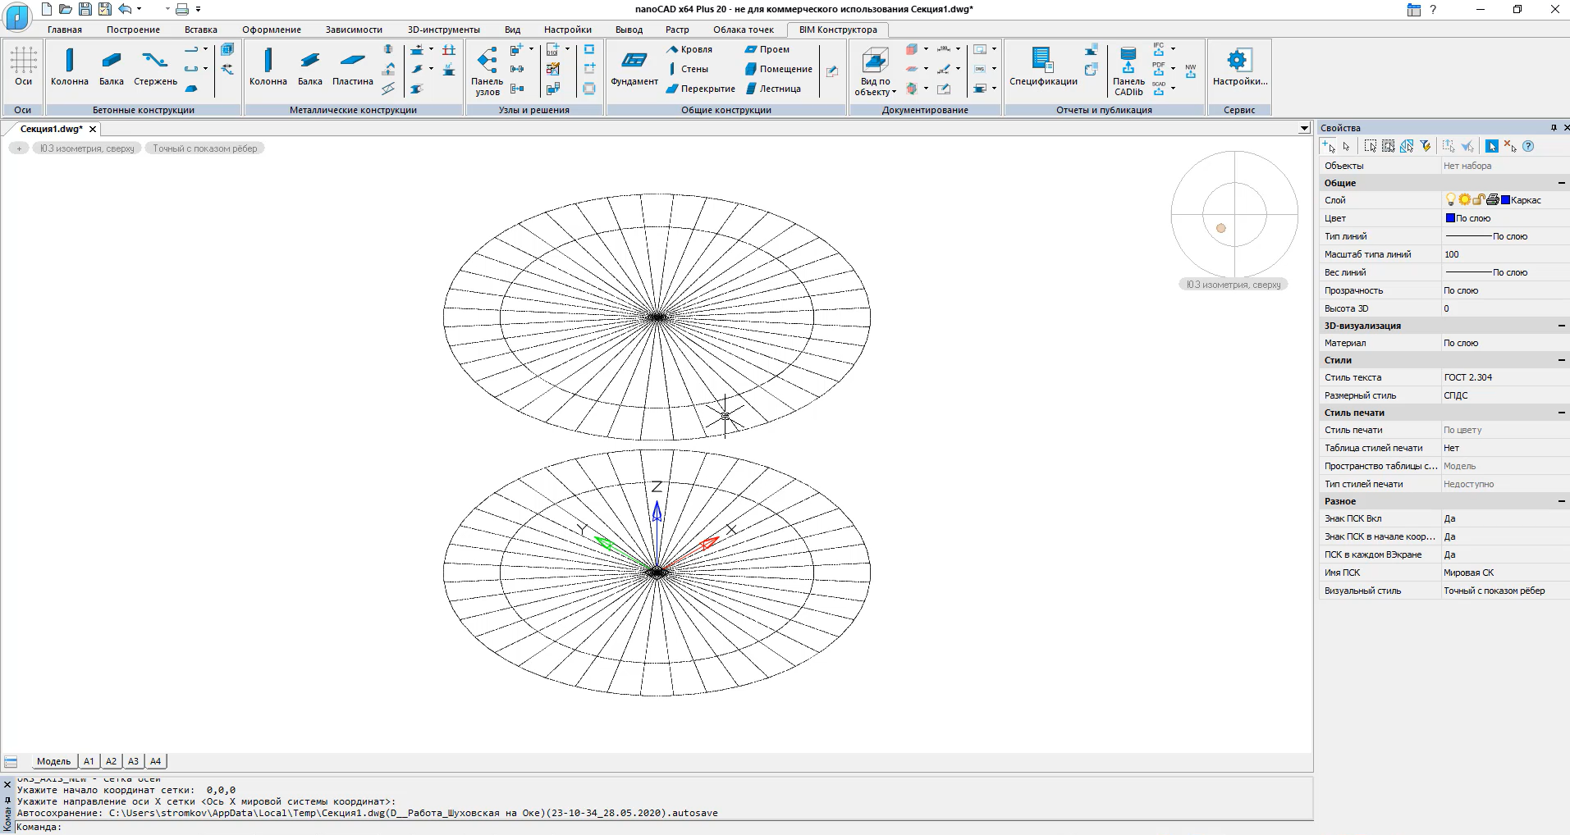Open the A1 layout tab

[89, 761]
